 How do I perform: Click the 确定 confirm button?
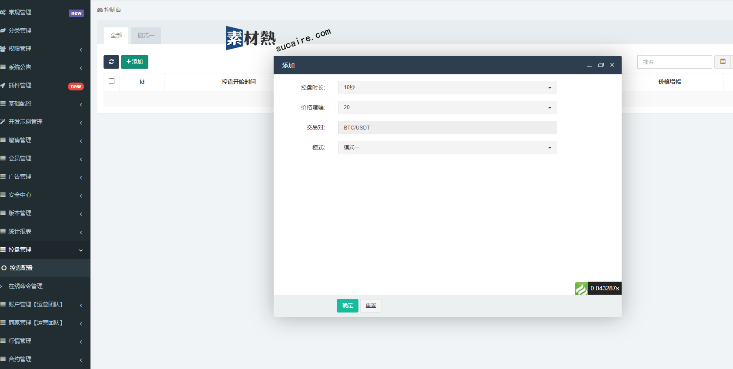(x=348, y=306)
